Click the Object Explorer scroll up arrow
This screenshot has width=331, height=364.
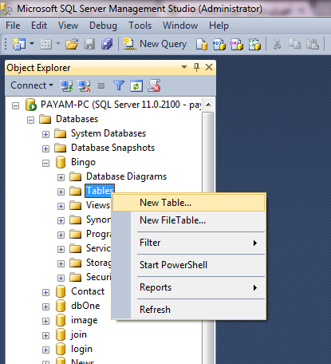tap(208, 105)
